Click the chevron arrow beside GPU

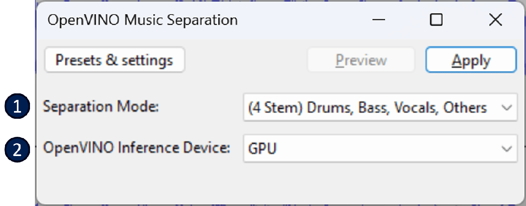(x=507, y=149)
